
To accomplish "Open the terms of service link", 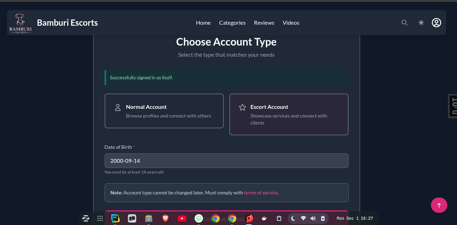I will coord(261,193).
